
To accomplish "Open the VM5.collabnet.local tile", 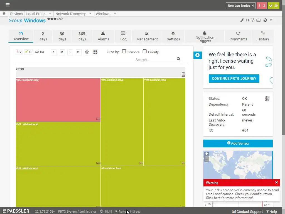I will [164, 122].
